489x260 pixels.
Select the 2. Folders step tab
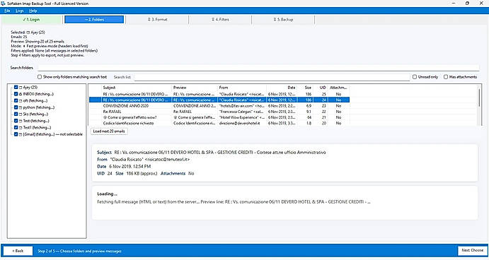pyautogui.click(x=94, y=20)
